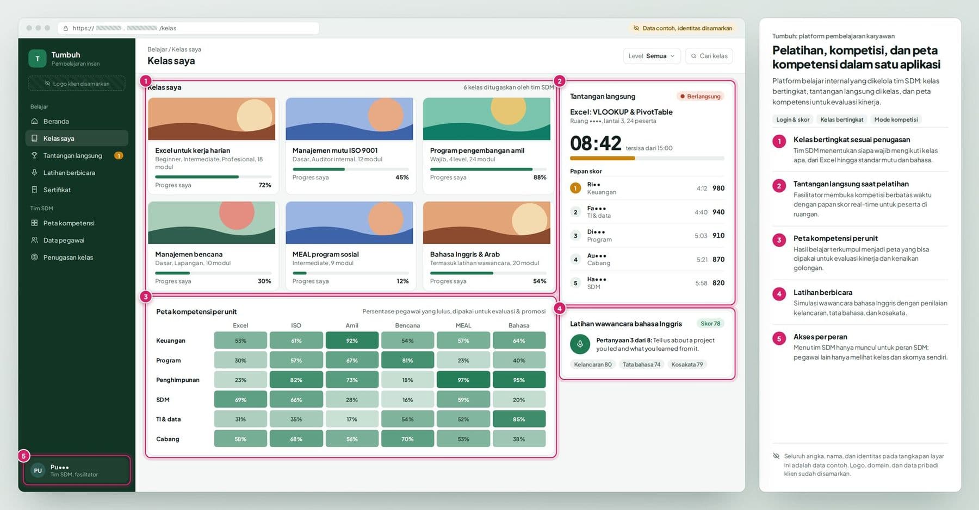Click the Penugasan kelas target icon
Screen dimensions: 979x510
coord(34,257)
